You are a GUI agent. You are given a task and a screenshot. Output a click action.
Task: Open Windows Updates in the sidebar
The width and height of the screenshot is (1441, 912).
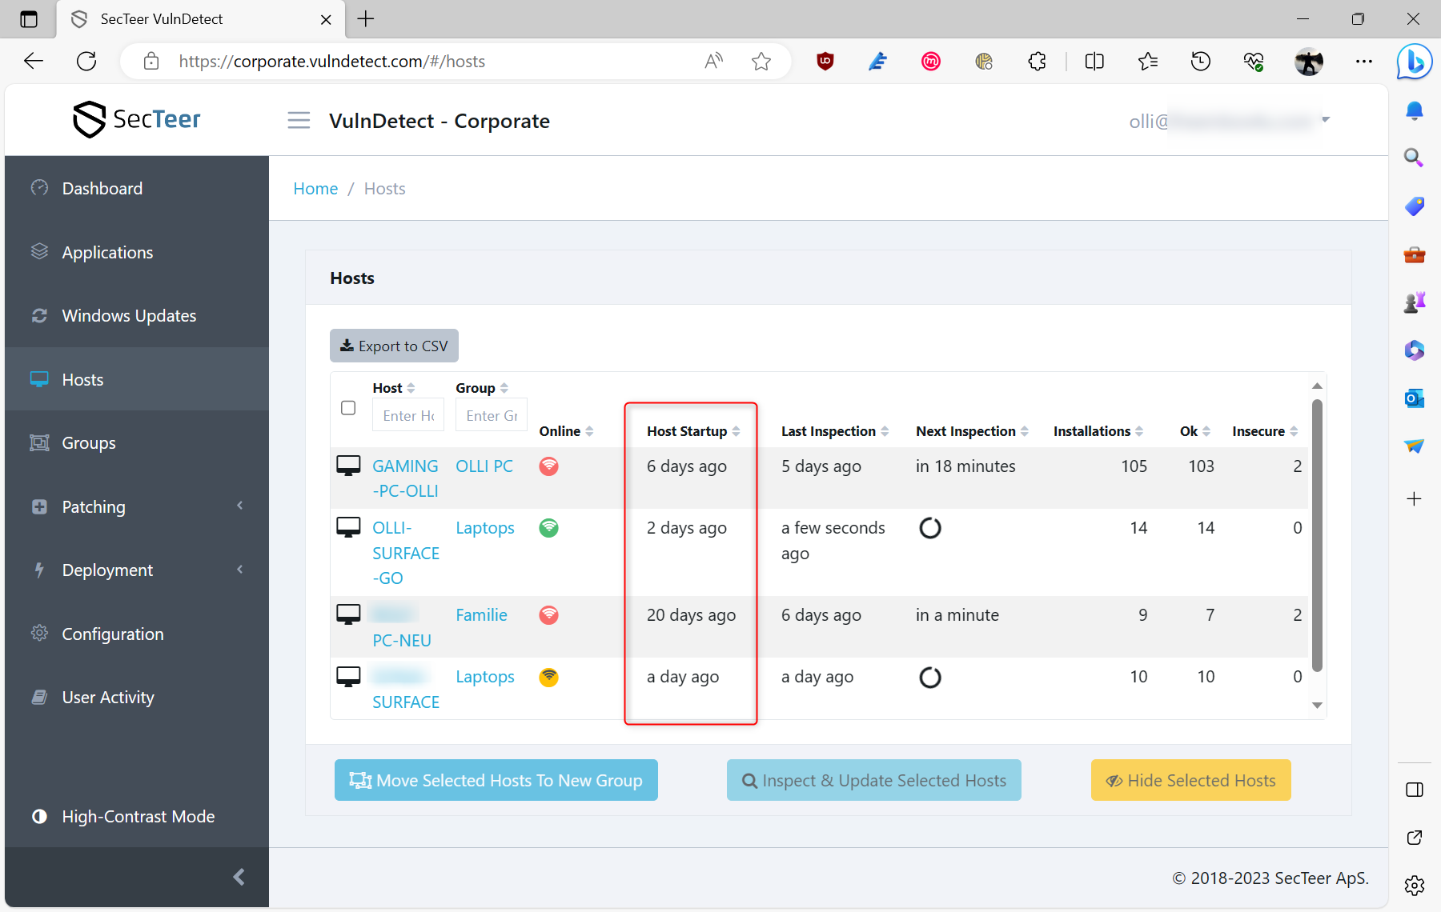[x=129, y=316]
